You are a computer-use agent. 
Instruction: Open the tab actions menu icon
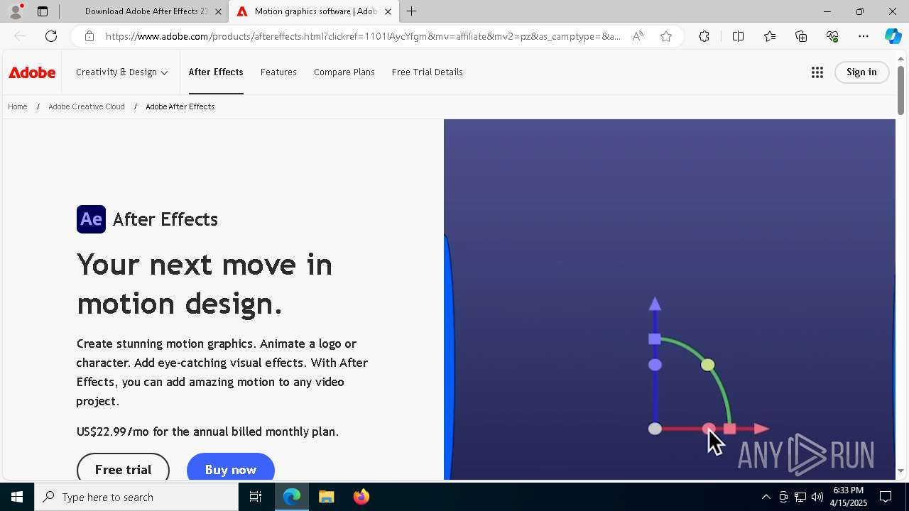43,11
